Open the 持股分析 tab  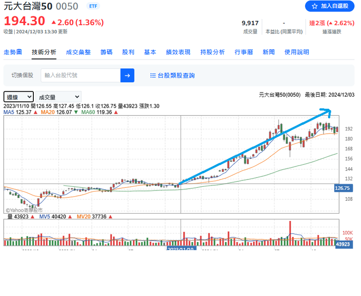pyautogui.click(x=212, y=52)
